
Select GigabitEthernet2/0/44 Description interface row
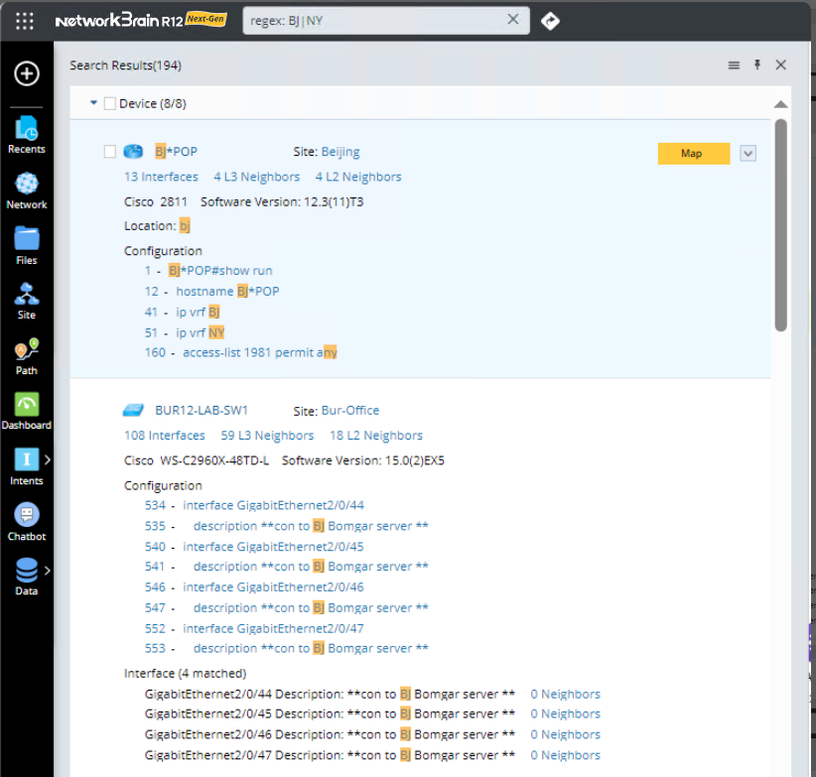point(330,695)
